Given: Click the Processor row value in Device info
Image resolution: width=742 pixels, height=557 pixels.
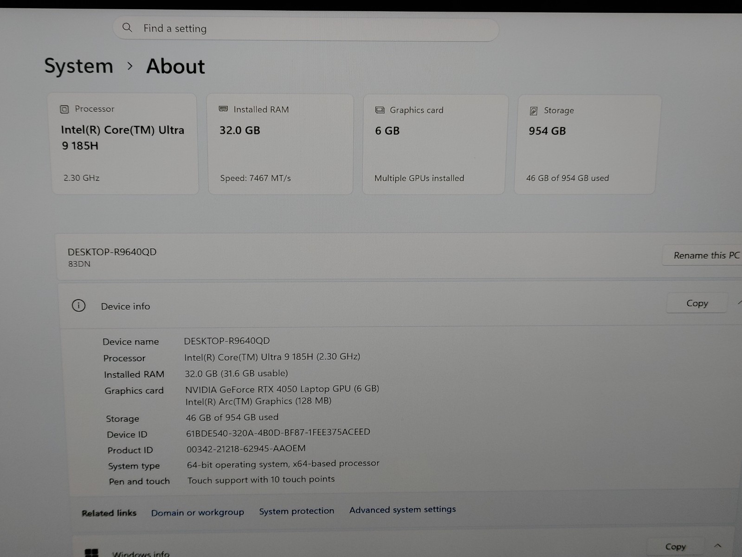Looking at the screenshot, I should tap(272, 357).
